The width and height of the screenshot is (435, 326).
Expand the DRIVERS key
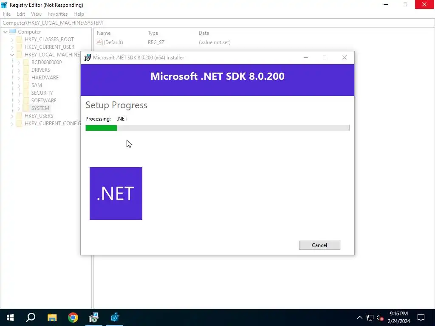[19, 70]
